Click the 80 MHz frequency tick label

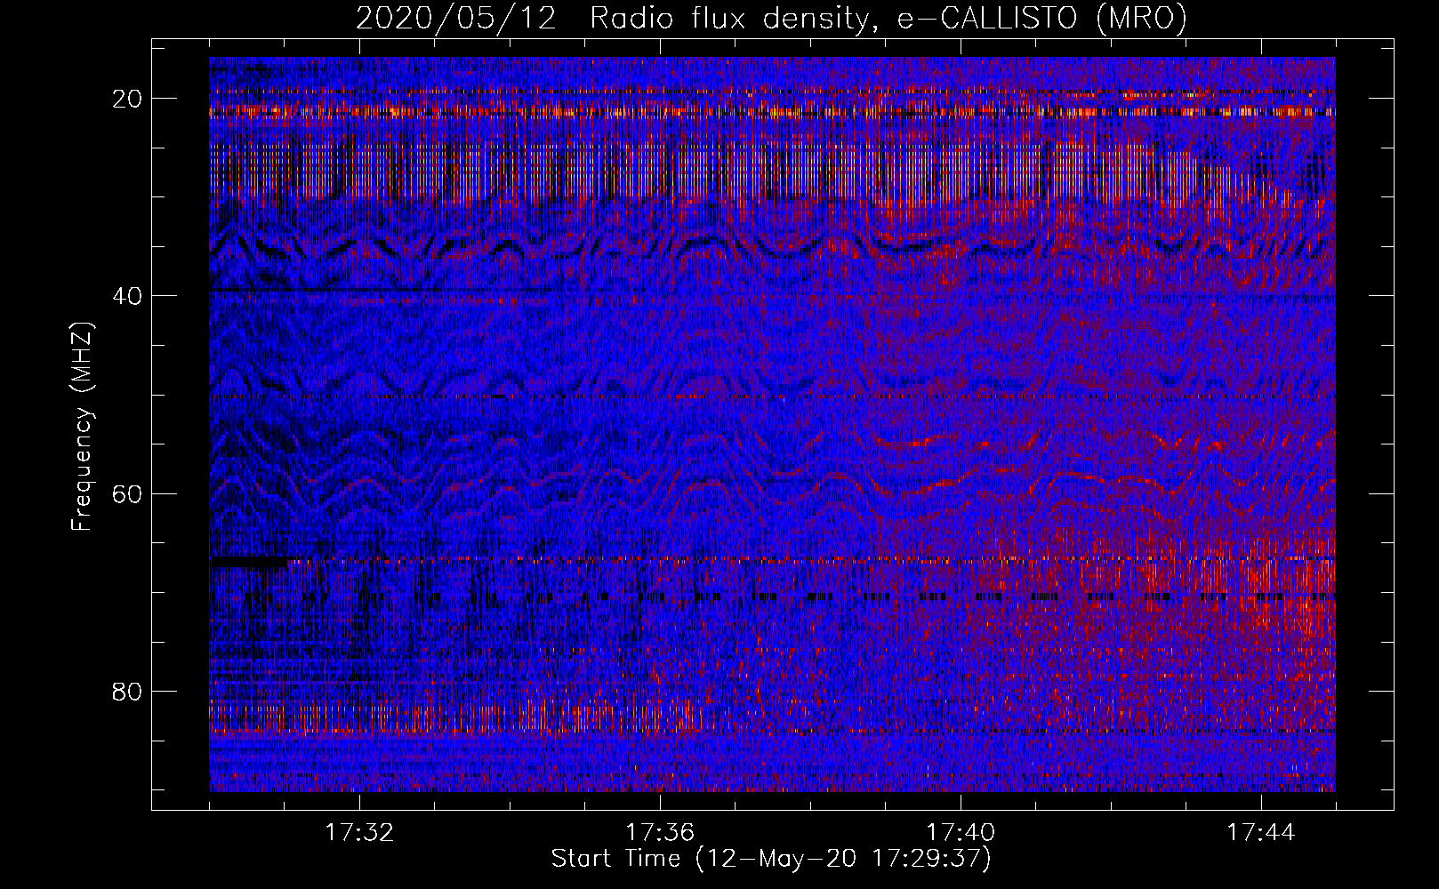(128, 691)
